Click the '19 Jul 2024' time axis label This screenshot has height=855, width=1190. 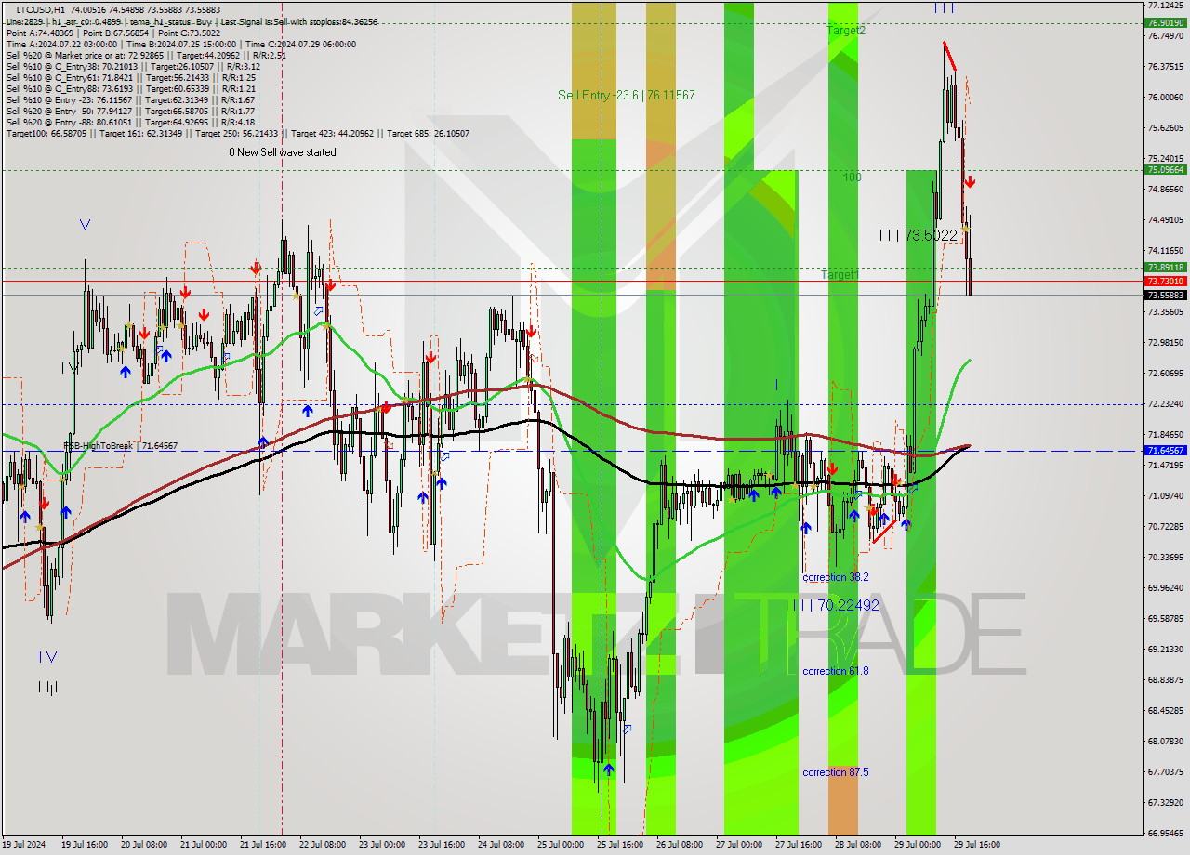[x=23, y=845]
